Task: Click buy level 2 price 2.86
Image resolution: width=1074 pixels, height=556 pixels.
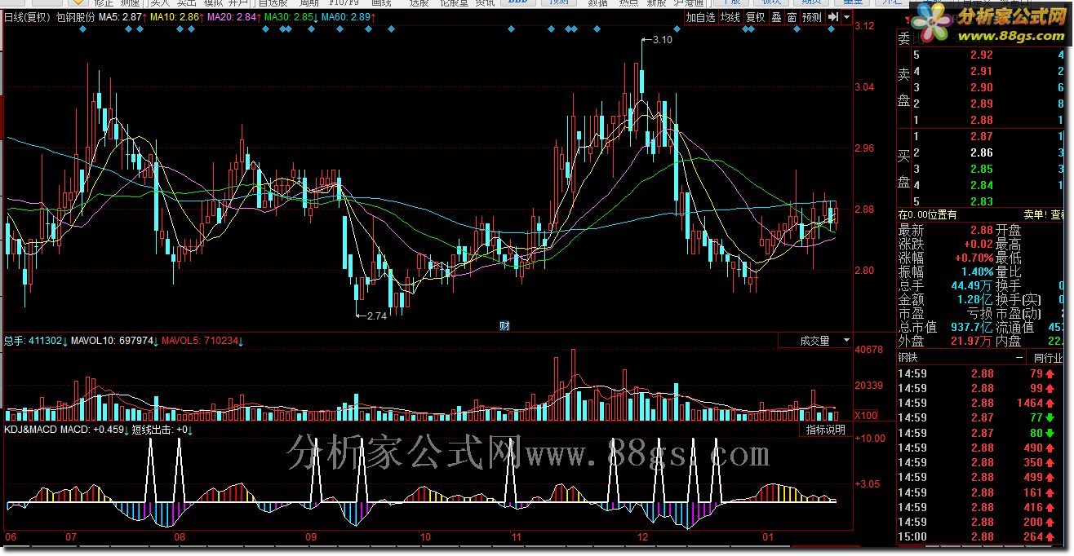Action: click(x=982, y=152)
